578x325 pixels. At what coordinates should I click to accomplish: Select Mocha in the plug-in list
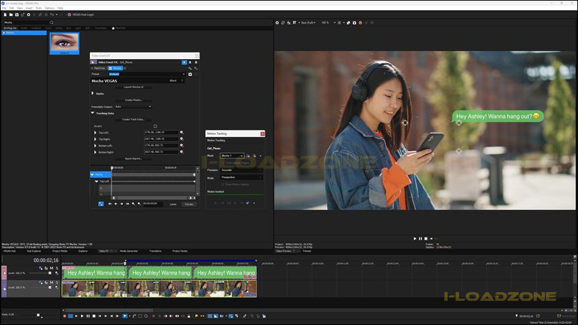(x=24, y=33)
